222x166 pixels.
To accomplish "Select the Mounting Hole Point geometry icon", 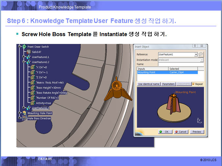I will (25, 113).
